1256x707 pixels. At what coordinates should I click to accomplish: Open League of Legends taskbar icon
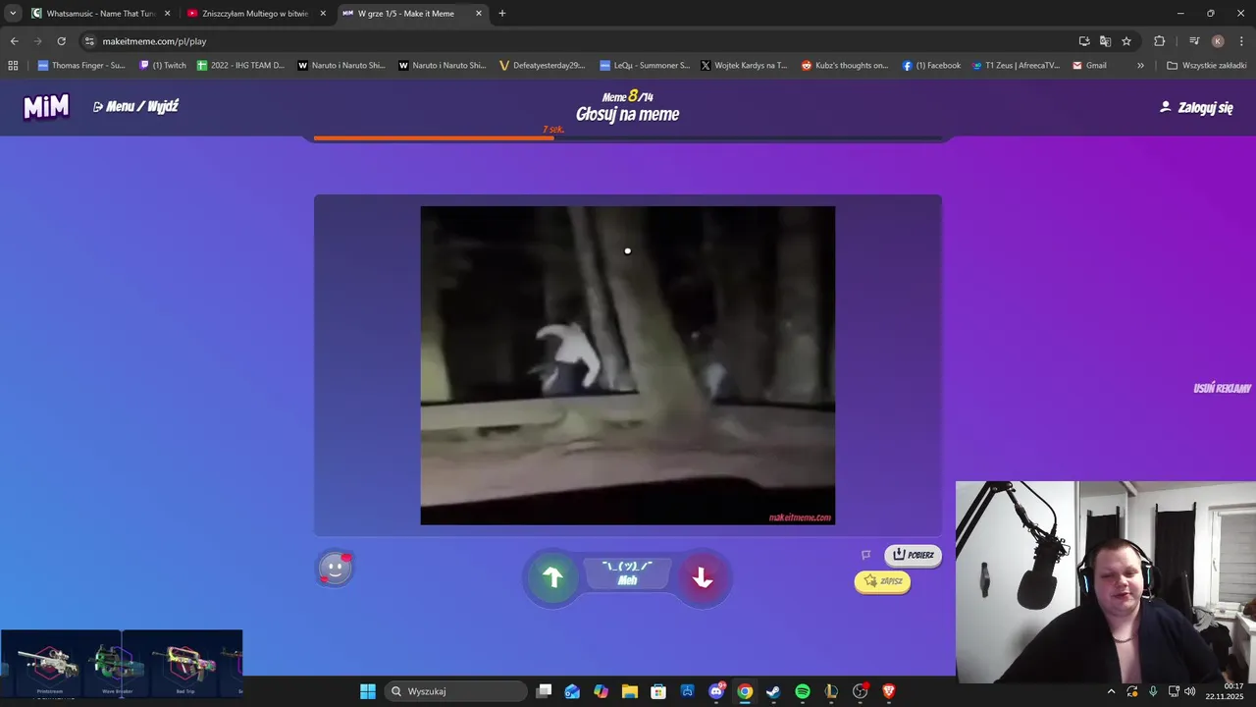click(831, 691)
